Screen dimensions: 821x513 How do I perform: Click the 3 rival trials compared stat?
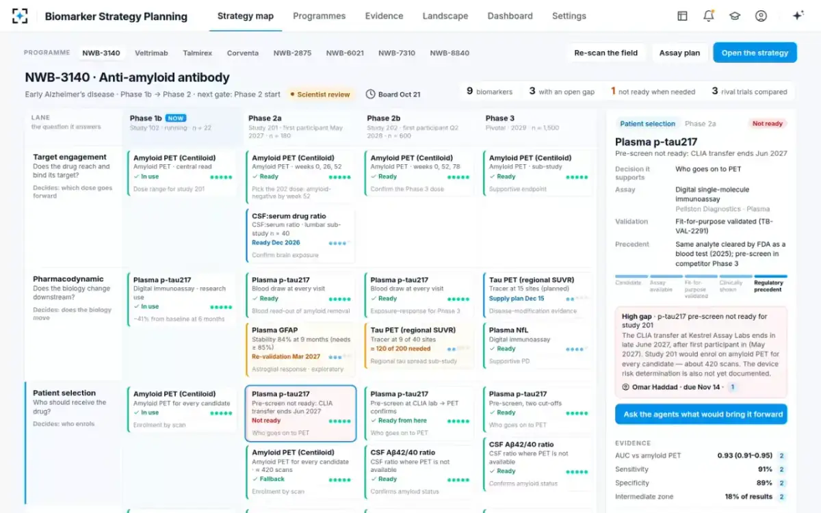click(x=749, y=91)
